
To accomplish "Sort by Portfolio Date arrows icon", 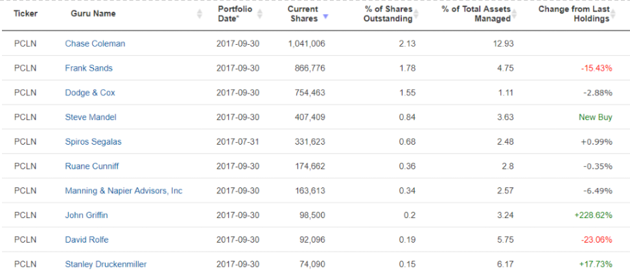I will 259,14.
